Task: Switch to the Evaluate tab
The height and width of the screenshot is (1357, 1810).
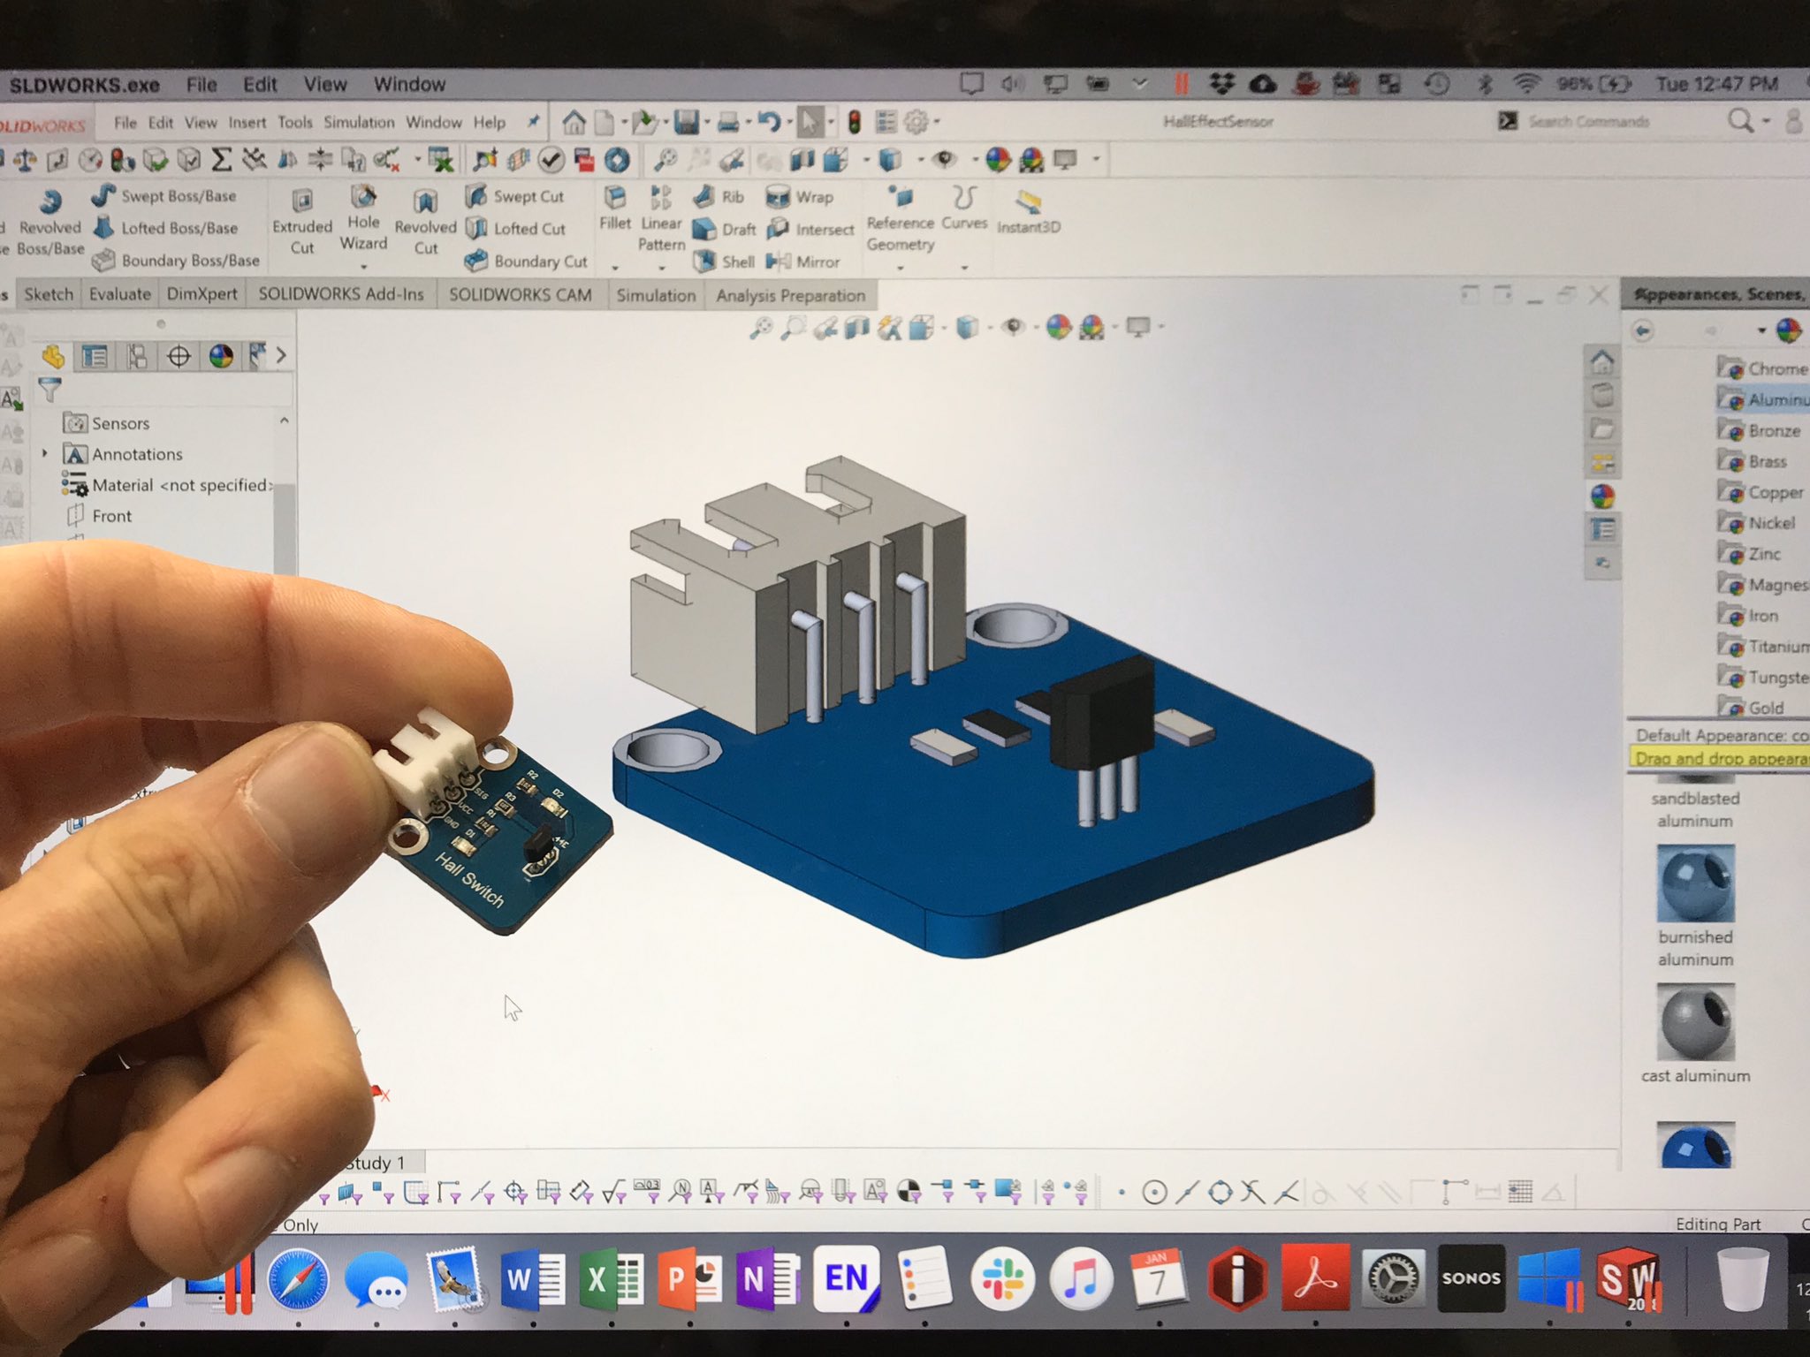Action: click(x=119, y=294)
